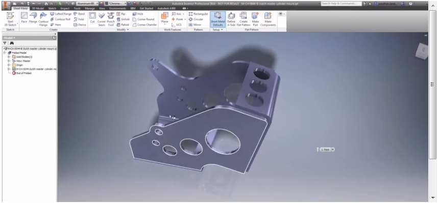This screenshot has height=203, width=438.
Task: Expand the Origin folder node
Action: click(x=9, y=65)
